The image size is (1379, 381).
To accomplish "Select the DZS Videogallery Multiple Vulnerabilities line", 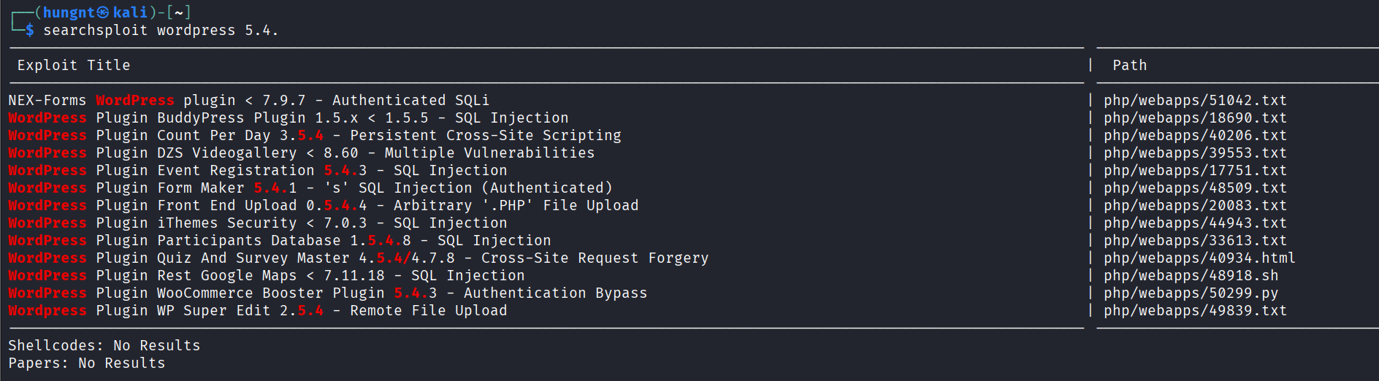I will (x=301, y=153).
